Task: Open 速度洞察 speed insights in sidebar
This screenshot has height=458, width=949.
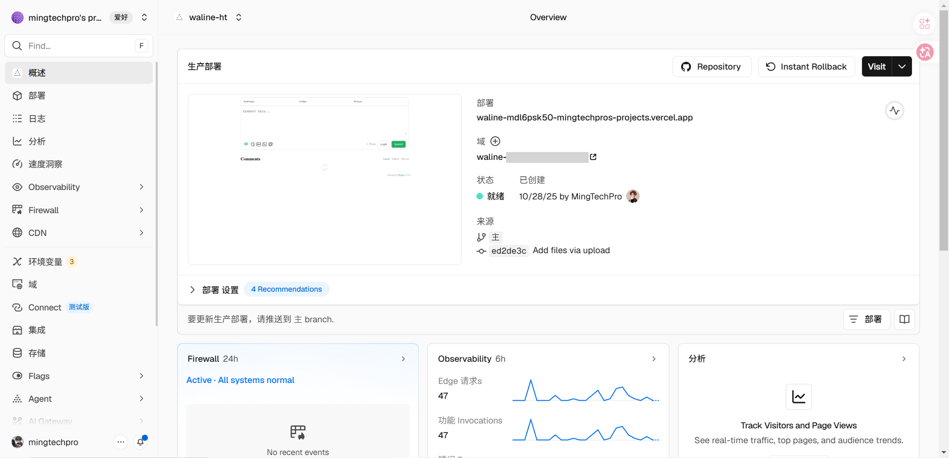Action: tap(79, 164)
